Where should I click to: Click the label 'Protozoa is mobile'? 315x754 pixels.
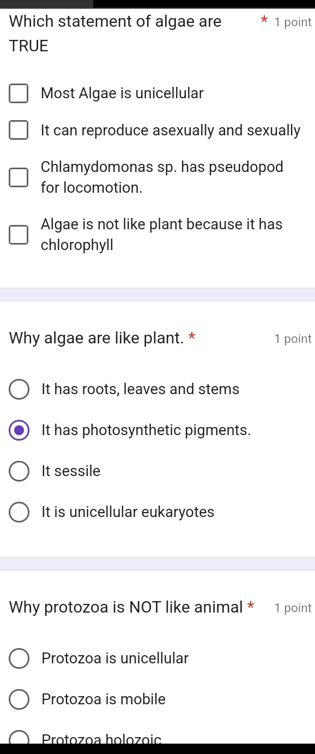(103, 699)
